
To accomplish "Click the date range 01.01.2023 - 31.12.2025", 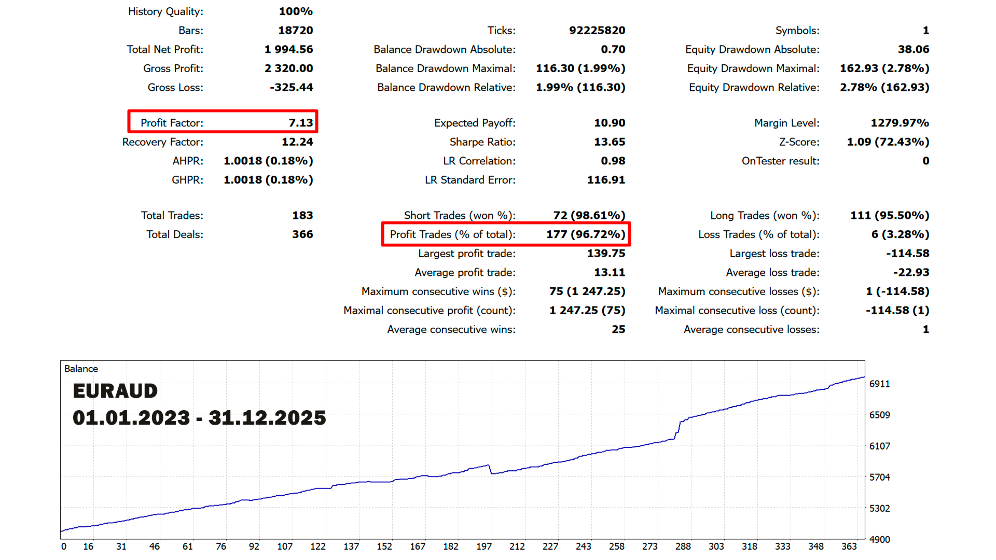I will click(x=199, y=418).
